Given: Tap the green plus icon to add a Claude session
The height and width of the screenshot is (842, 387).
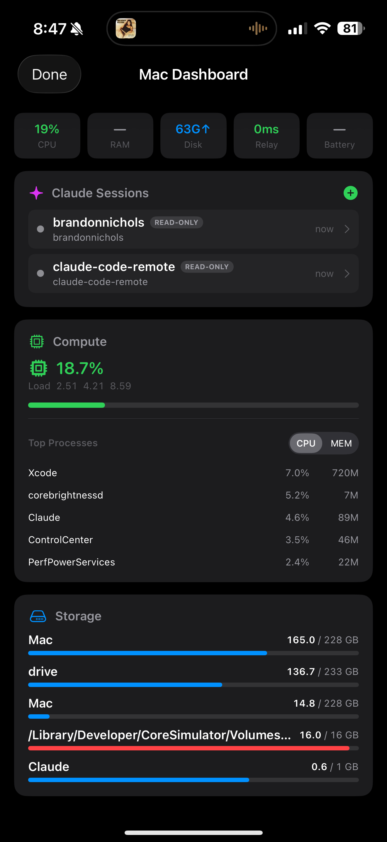Looking at the screenshot, I should pyautogui.click(x=350, y=193).
